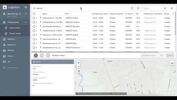Viewport: 177px width, 100px height.
Task: Click the table horizontal scrollbar
Action: coord(95,52)
